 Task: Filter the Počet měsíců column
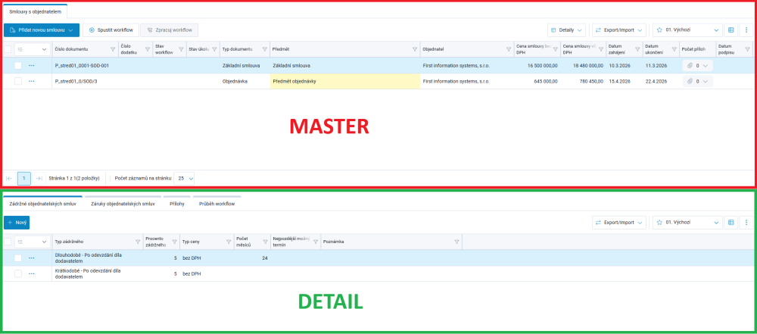click(x=265, y=242)
